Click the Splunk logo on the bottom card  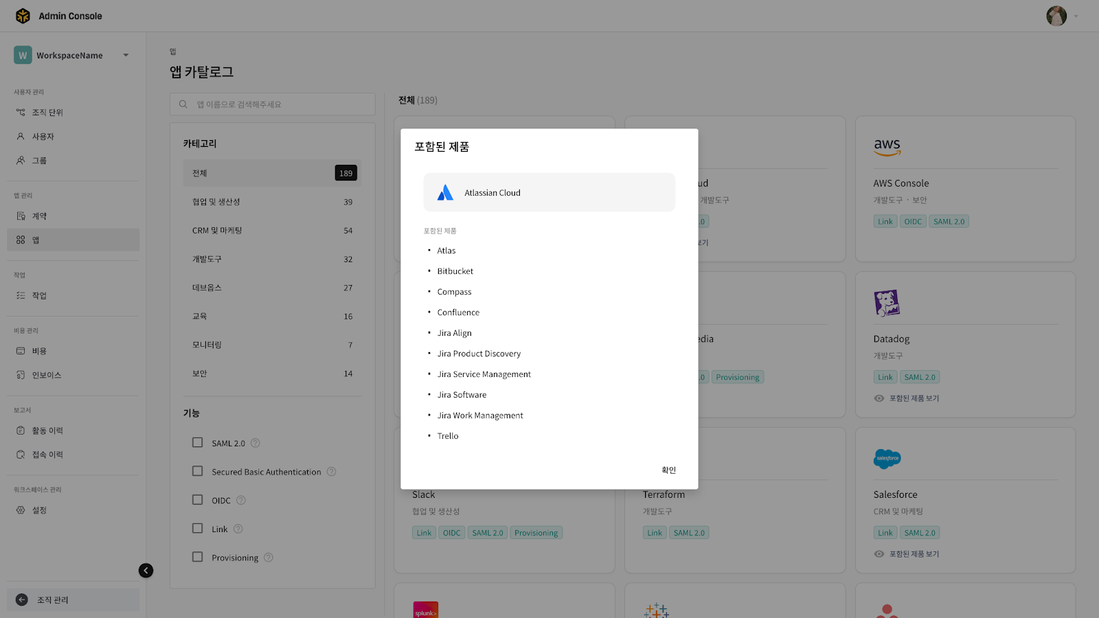(x=426, y=610)
